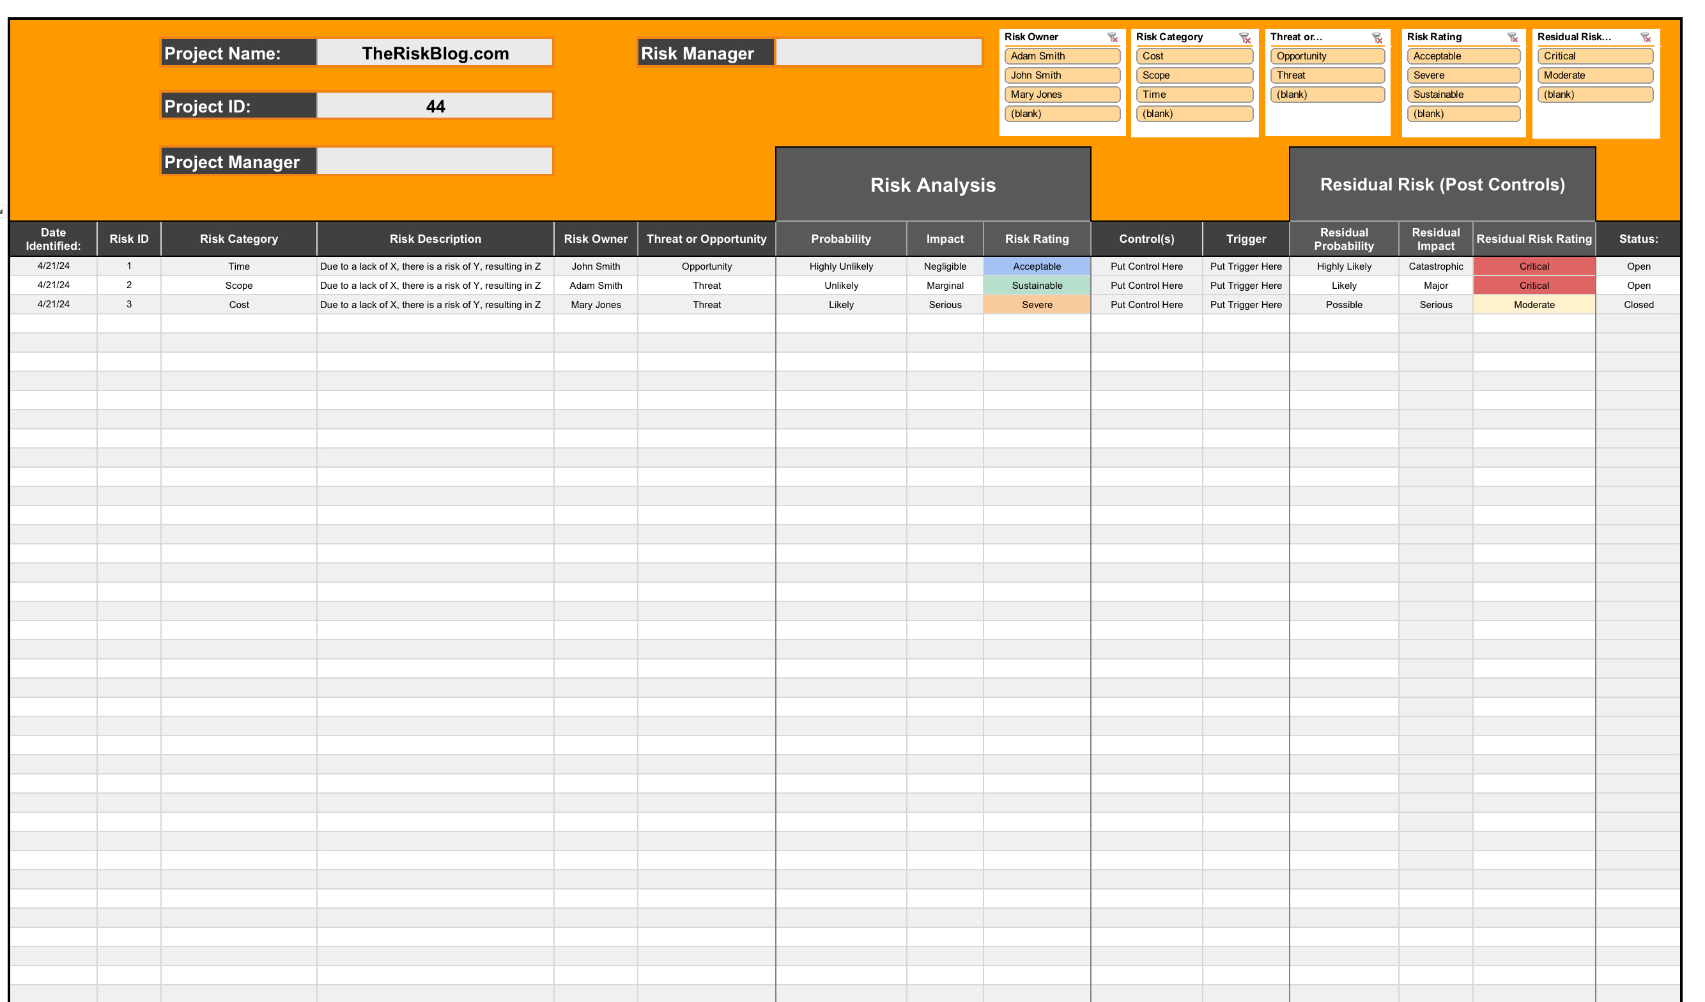Screen dimensions: 1705x1002
Task: Clear filters on the Risk Owner slicer
Action: pyautogui.click(x=1113, y=38)
